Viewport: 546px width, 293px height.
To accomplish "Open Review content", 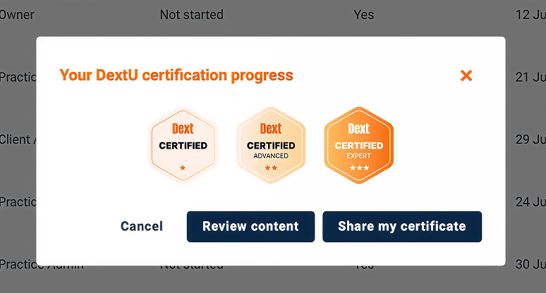I will 250,227.
